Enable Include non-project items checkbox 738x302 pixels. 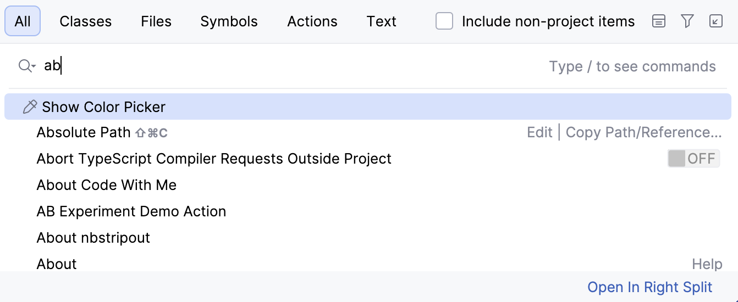tap(444, 21)
